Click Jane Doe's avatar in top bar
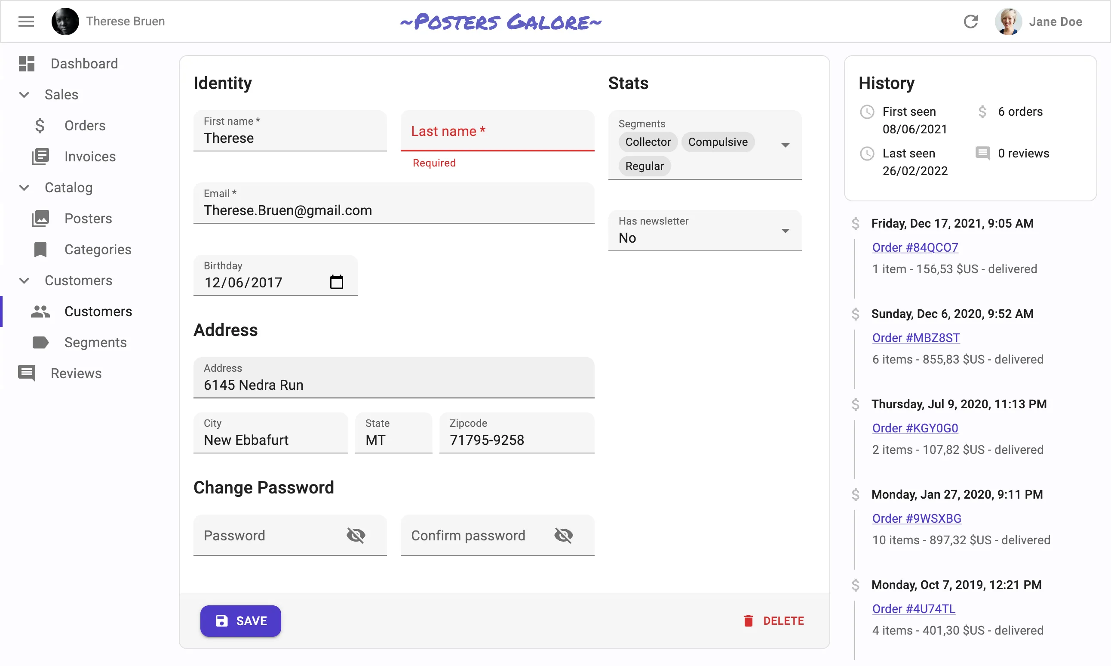 coord(1008,21)
